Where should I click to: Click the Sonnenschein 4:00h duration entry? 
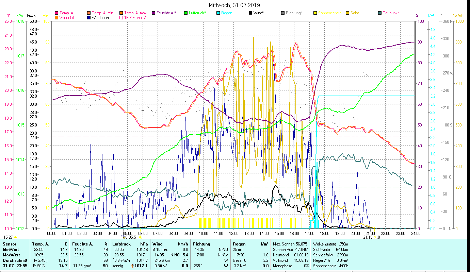pyautogui.click(x=330, y=266)
